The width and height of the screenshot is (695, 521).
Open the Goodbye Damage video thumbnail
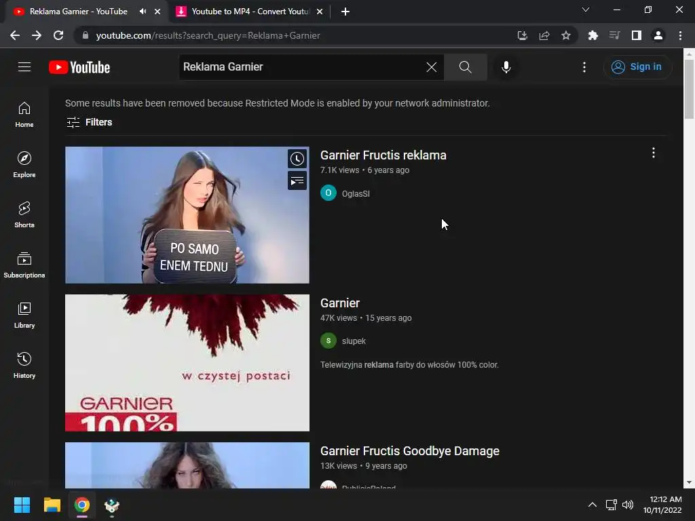coord(187,465)
